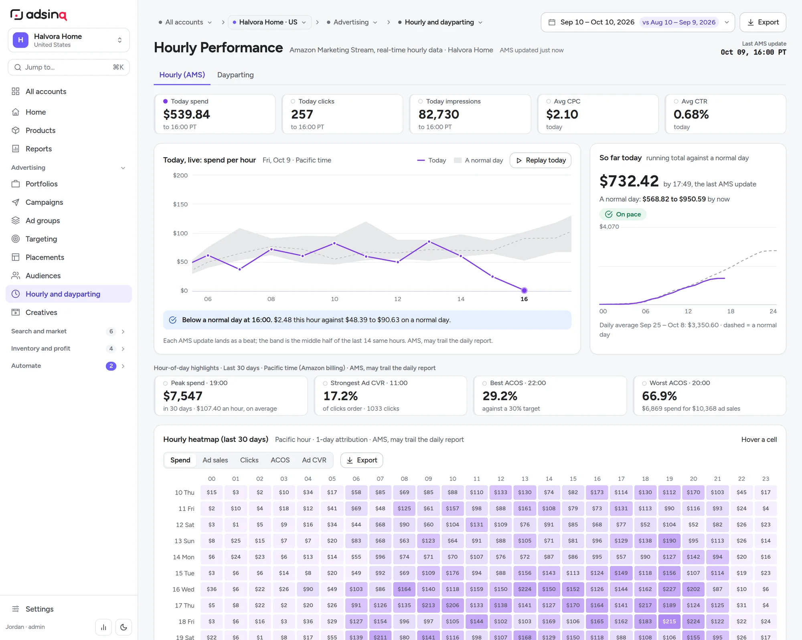Expand Inventory and profit section
The height and width of the screenshot is (640, 802).
tap(69, 349)
